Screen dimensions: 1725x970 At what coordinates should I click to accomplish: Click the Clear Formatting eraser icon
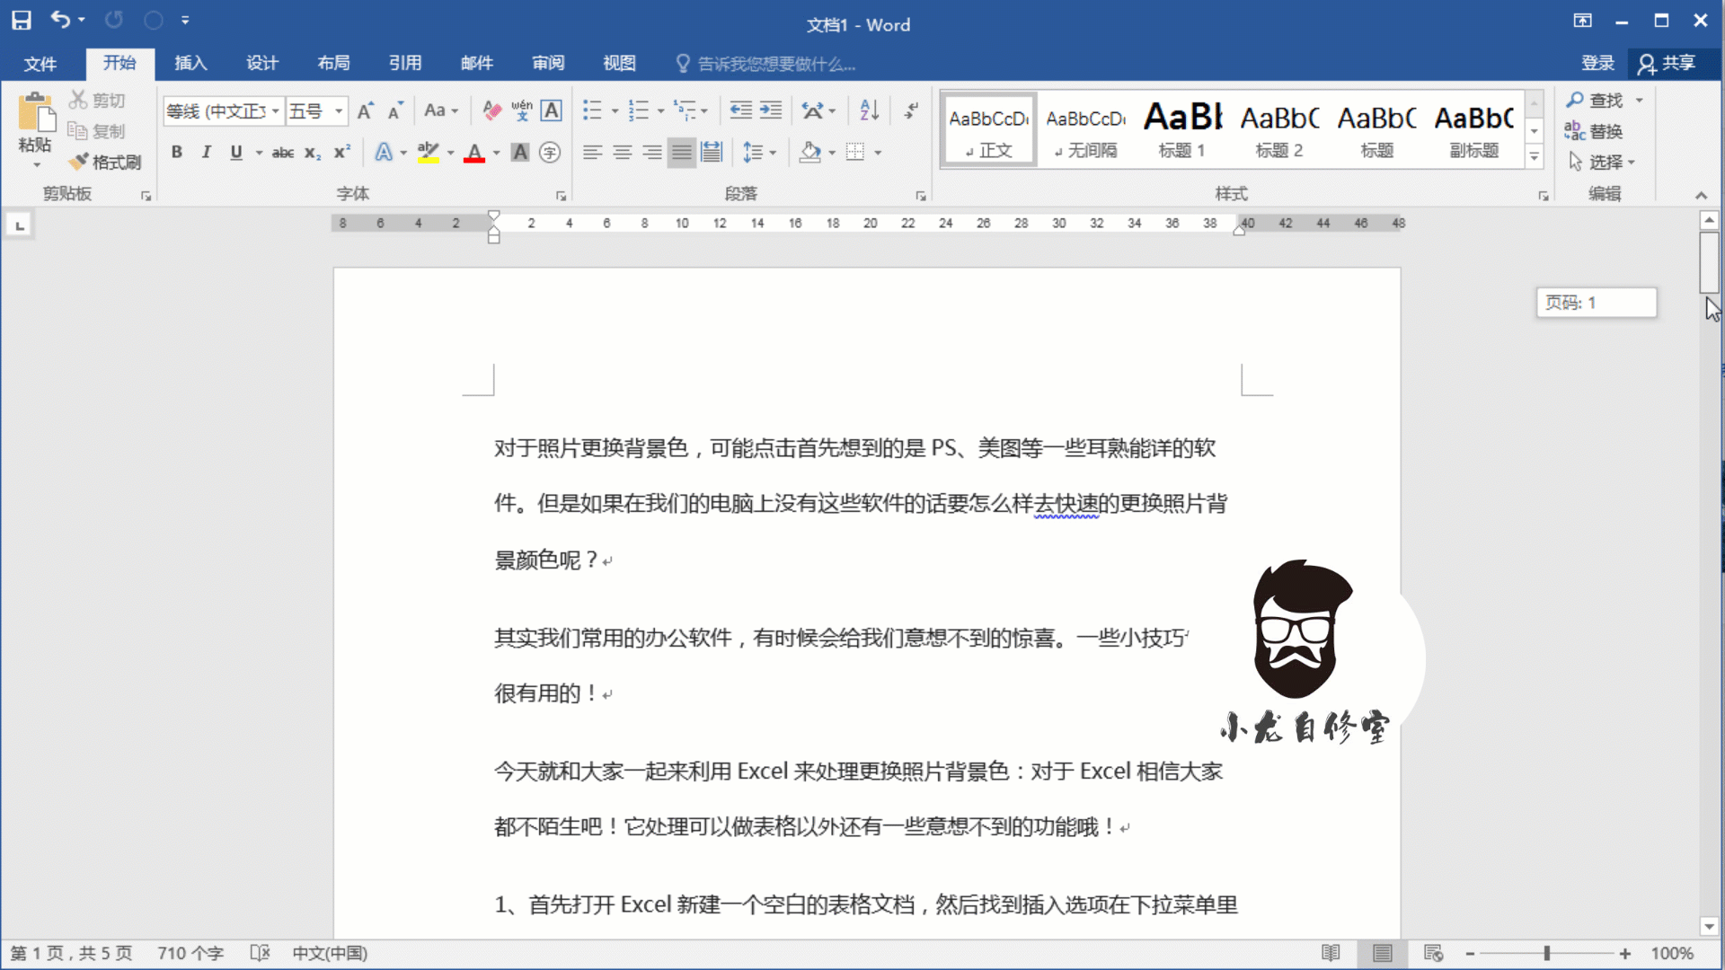pyautogui.click(x=491, y=110)
